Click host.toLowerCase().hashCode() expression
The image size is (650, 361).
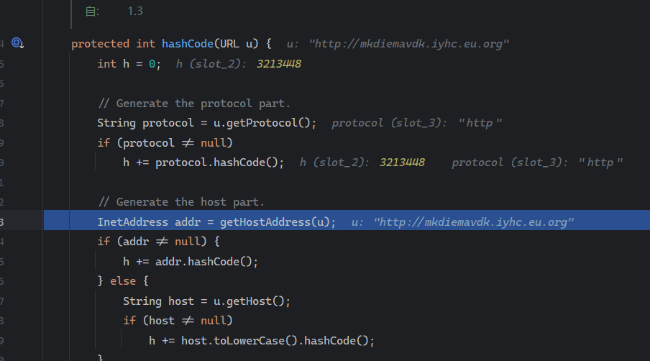(275, 341)
